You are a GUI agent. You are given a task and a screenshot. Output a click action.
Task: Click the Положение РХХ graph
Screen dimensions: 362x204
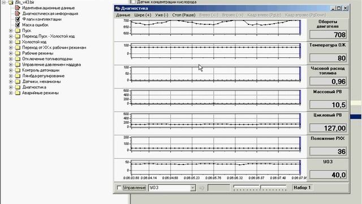click(x=216, y=144)
